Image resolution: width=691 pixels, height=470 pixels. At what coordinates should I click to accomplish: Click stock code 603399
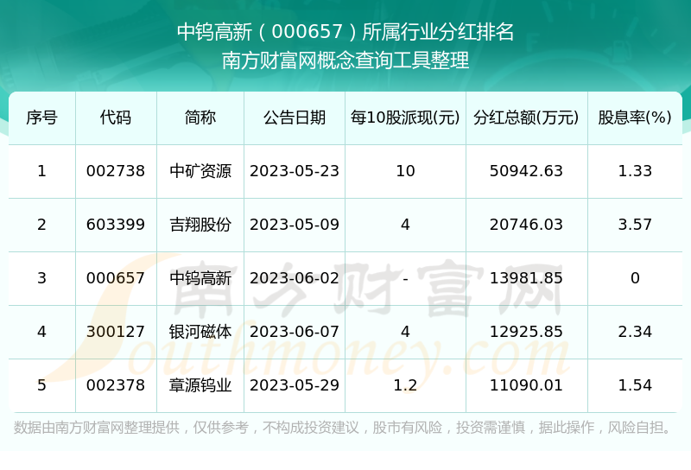pyautogui.click(x=116, y=225)
